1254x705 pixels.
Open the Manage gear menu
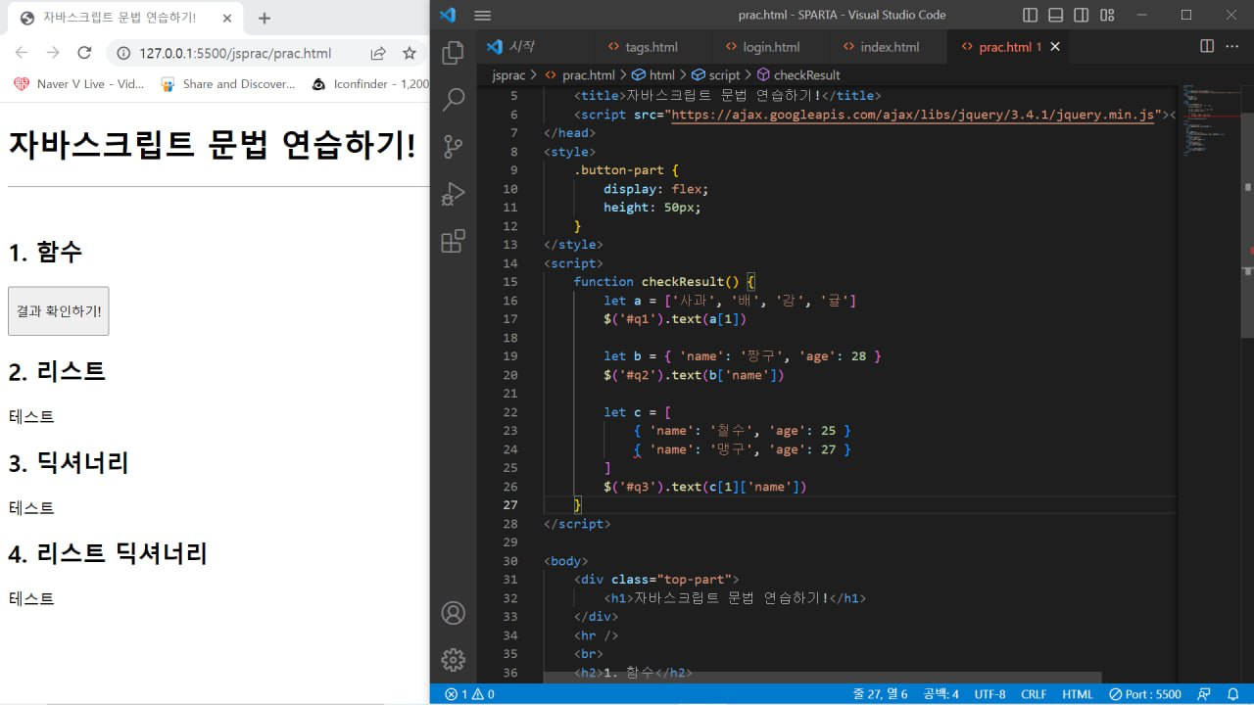click(x=453, y=660)
